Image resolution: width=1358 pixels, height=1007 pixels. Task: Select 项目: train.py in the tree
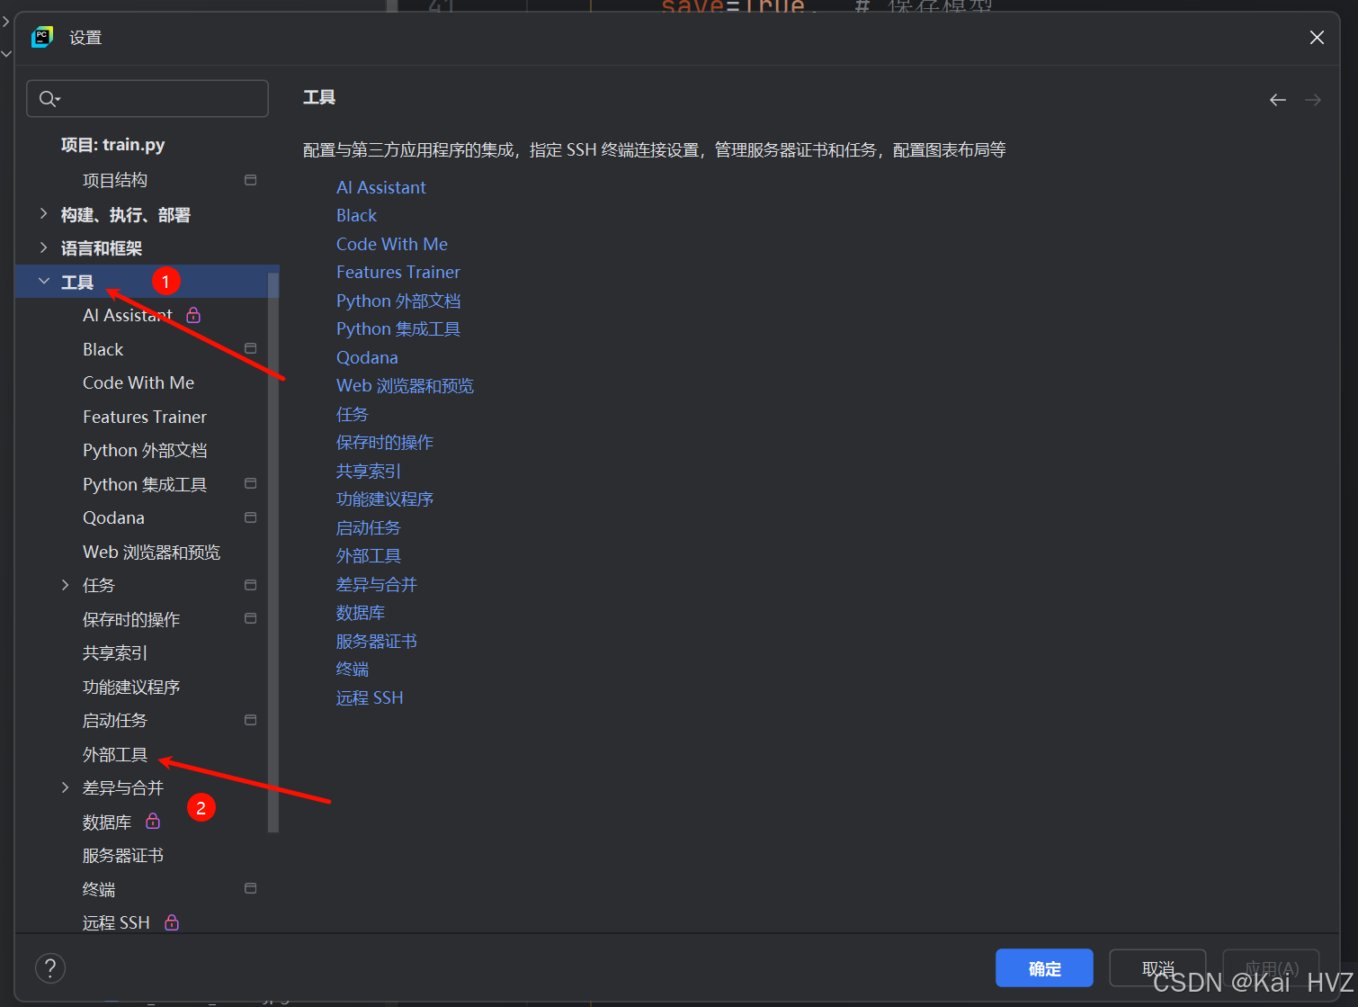coord(112,145)
